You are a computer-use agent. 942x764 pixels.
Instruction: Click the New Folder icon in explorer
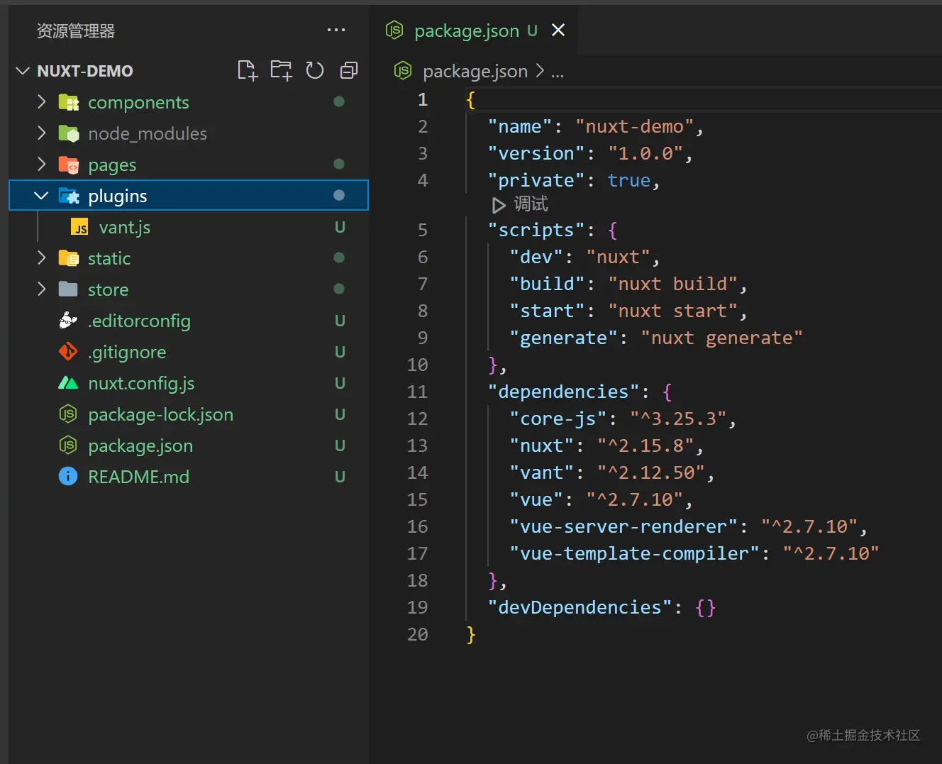[281, 70]
